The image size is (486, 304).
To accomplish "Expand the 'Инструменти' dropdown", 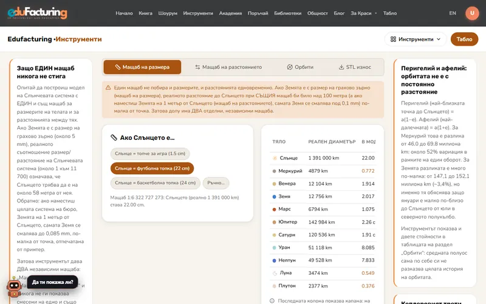I will tap(416, 39).
